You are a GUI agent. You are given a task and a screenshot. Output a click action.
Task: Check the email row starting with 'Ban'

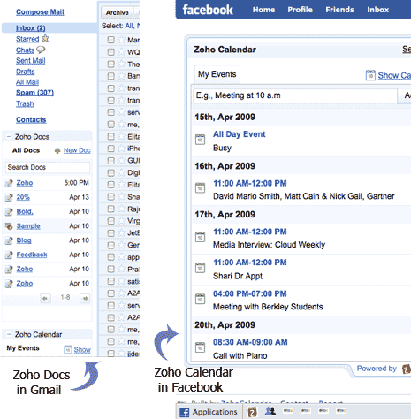[x=110, y=76]
